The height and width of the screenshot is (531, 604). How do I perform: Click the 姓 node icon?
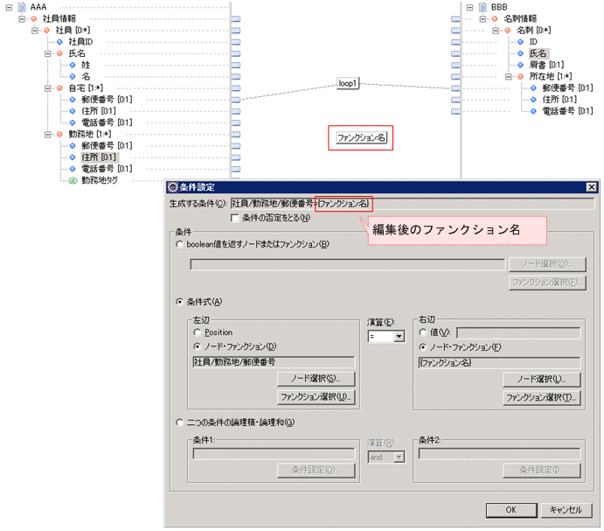73,65
